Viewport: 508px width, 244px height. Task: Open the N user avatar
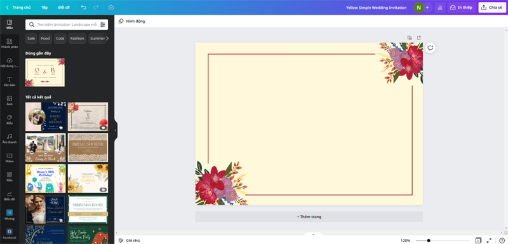coord(418,8)
